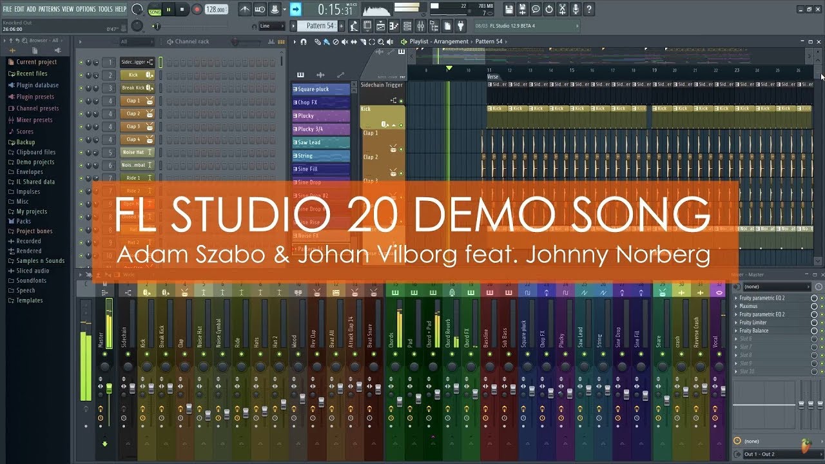This screenshot has height=464, width=825.
Task: Click the speech bubble project info icon
Action: (x=536, y=10)
